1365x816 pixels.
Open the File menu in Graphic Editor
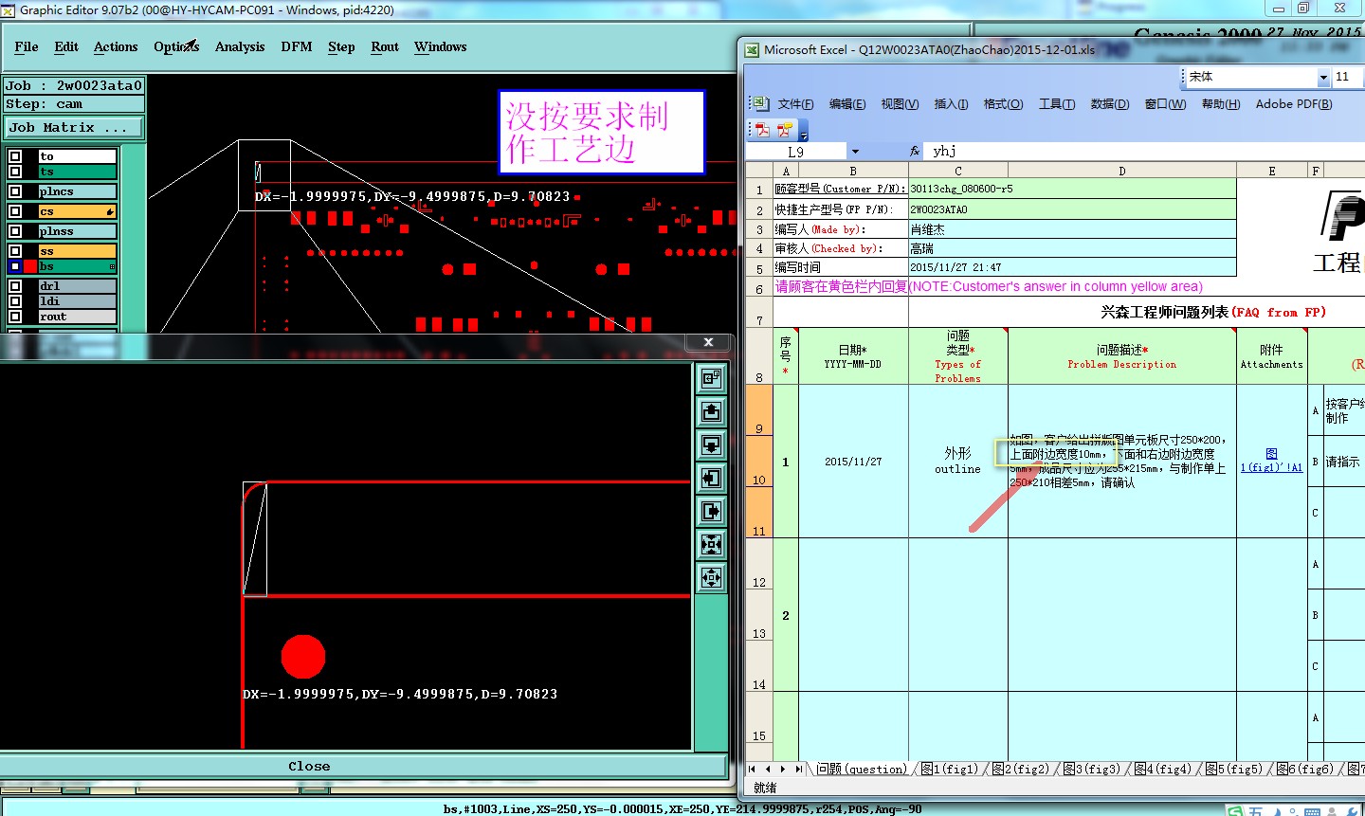(27, 46)
